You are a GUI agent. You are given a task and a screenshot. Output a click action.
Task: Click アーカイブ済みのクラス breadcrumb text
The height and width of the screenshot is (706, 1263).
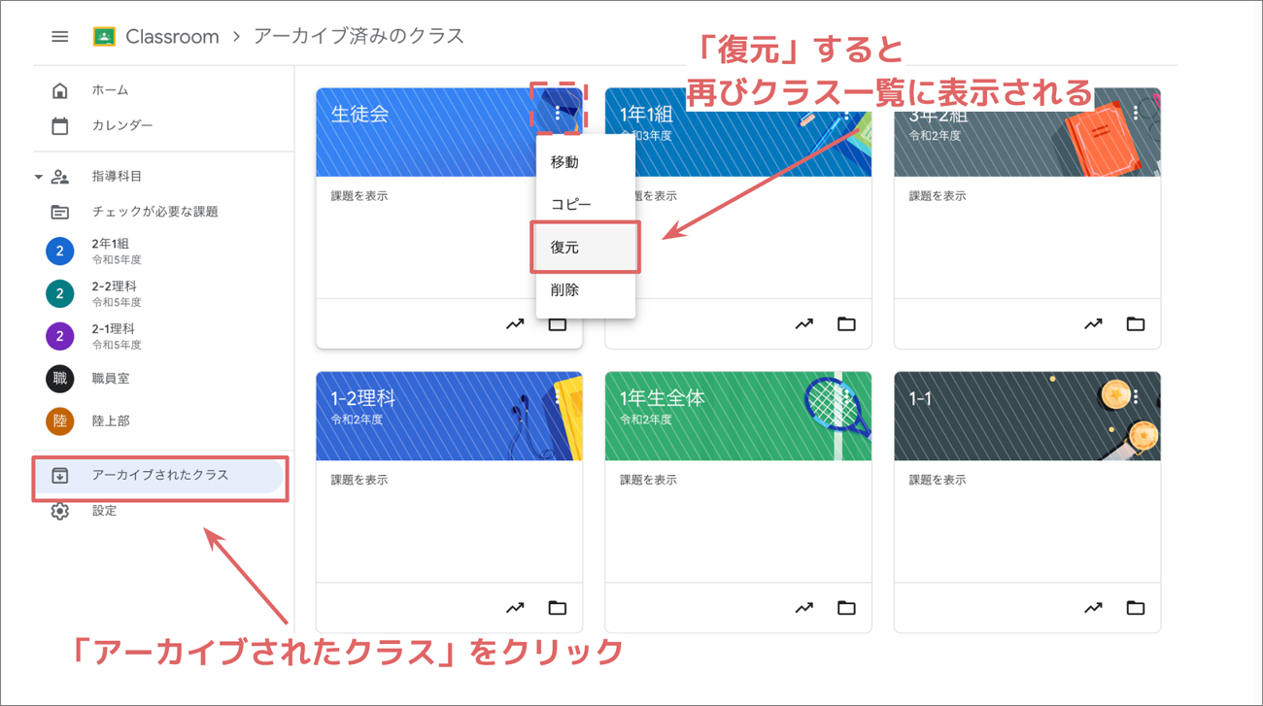358,37
